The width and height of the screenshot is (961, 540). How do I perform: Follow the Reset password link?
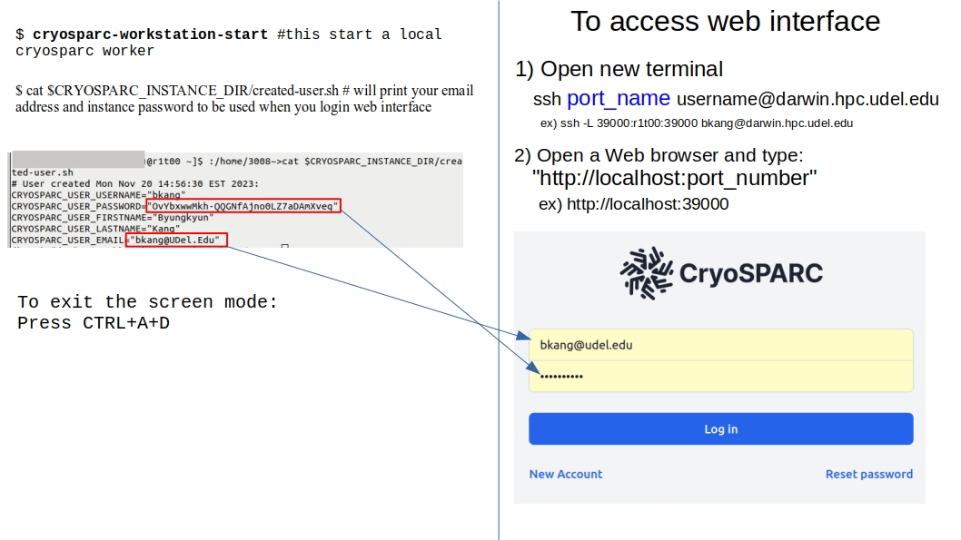pos(868,474)
